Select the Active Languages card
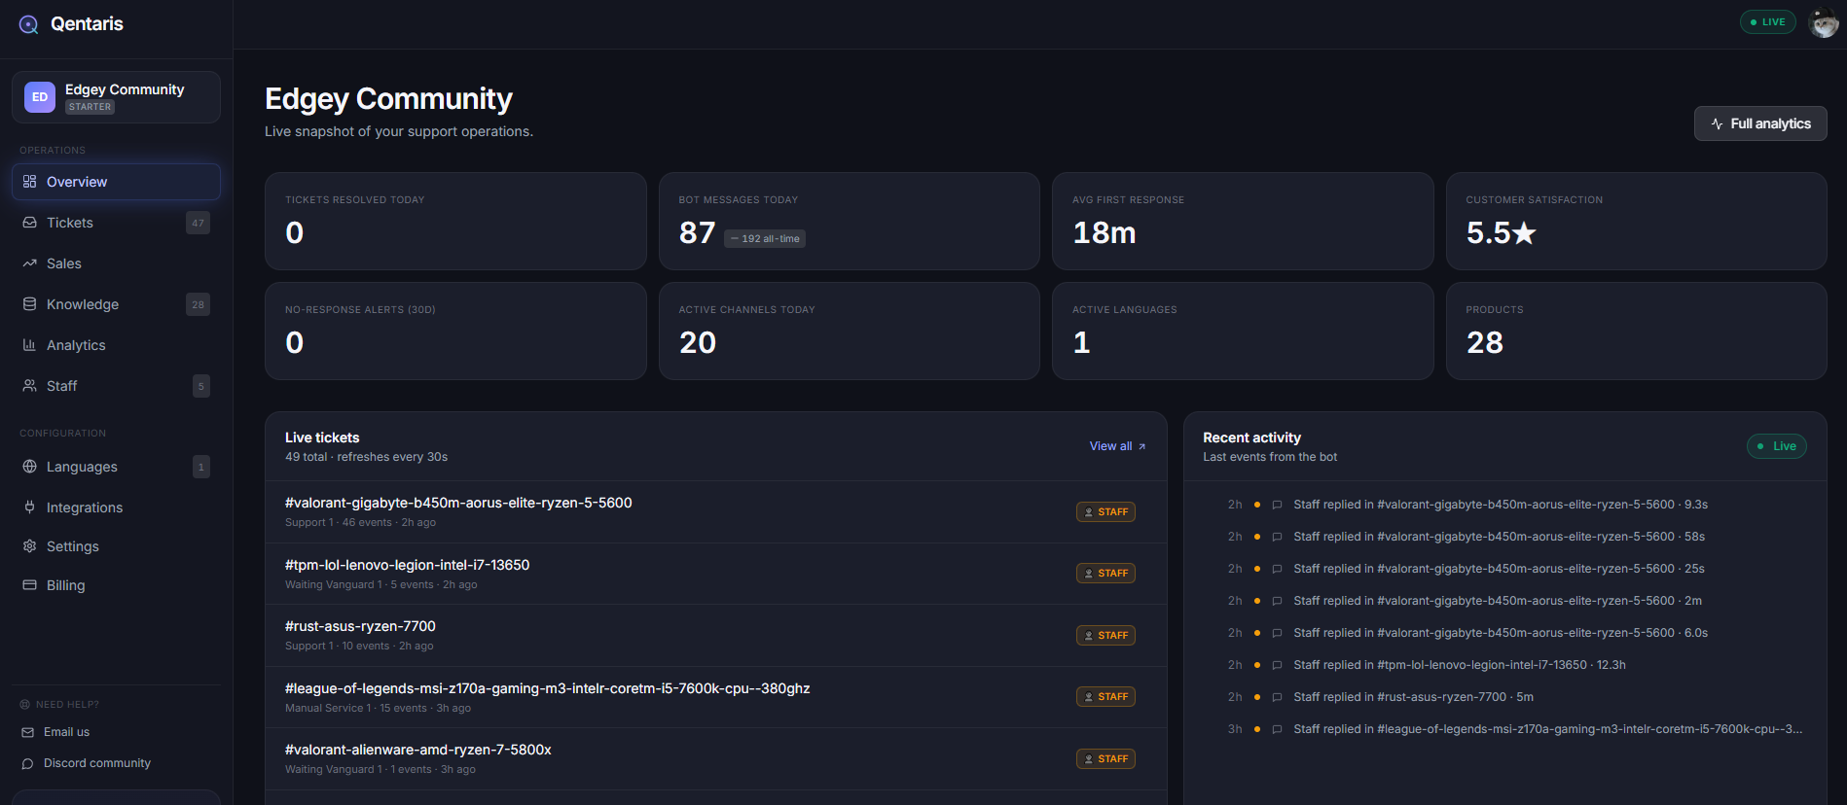The width and height of the screenshot is (1847, 805). click(1243, 331)
